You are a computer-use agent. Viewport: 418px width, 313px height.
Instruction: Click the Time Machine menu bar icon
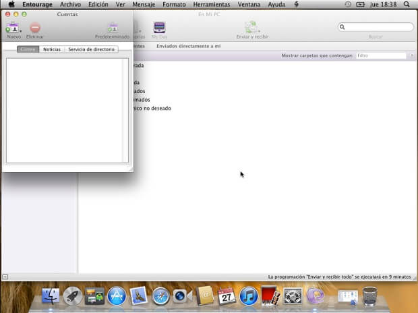tap(348, 4)
